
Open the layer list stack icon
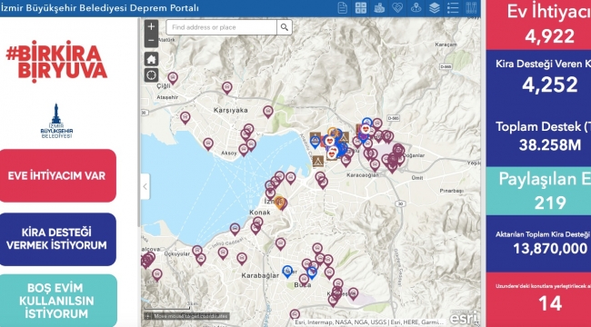pyautogui.click(x=435, y=8)
